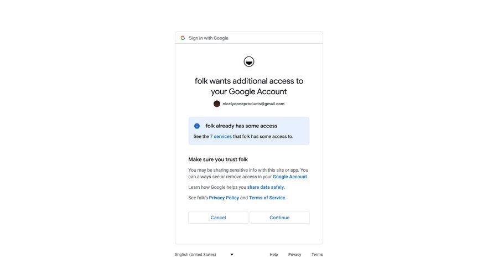Click the nicelydoneproducts@gmail.com account email
498x268 pixels.
pyautogui.click(x=253, y=104)
